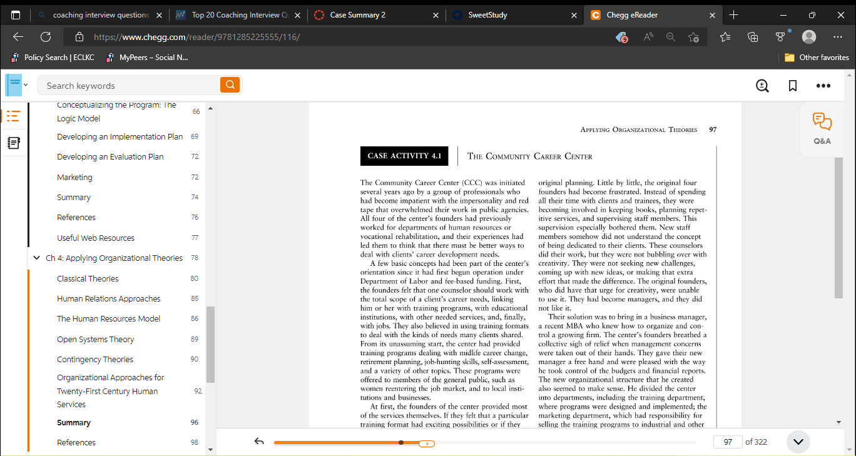Go to Developing an Implementation Plan

120,136
